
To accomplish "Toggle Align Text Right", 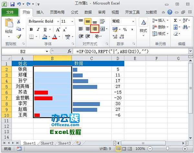I will point(95,29).
